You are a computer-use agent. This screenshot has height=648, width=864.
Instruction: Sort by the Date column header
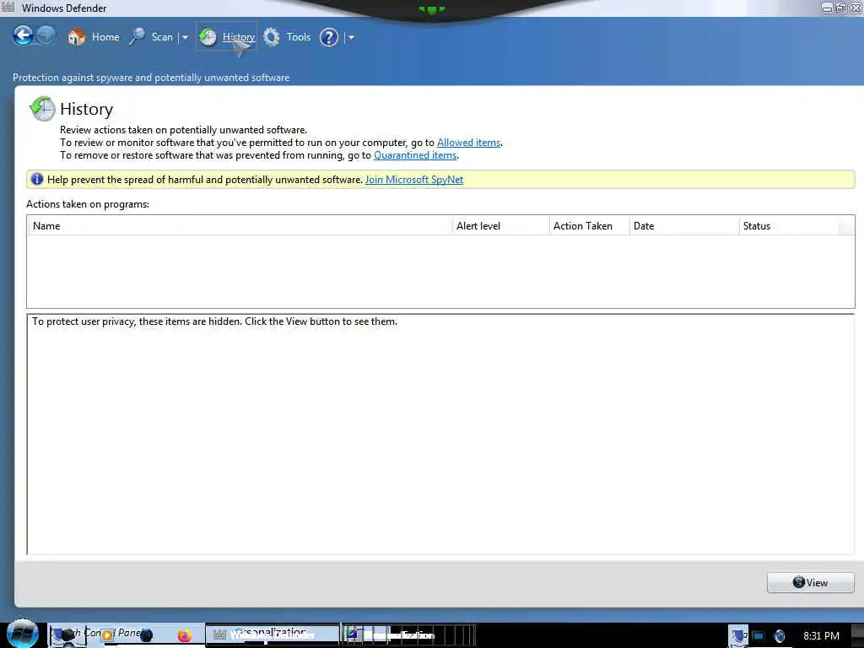pos(683,226)
